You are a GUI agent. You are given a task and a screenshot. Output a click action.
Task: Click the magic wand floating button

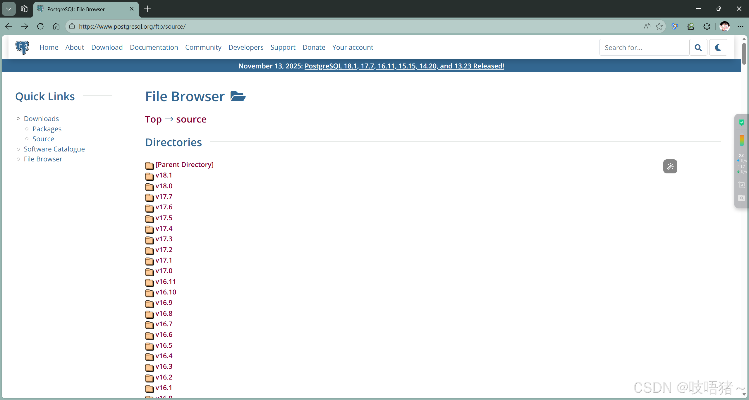(x=670, y=166)
